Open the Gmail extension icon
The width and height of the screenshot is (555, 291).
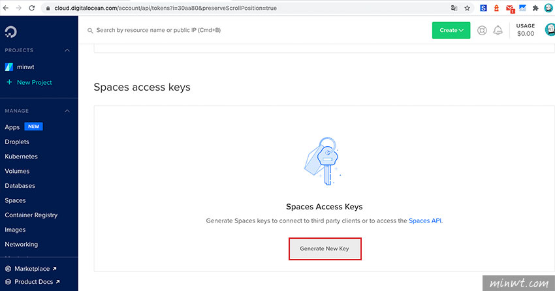click(x=510, y=8)
